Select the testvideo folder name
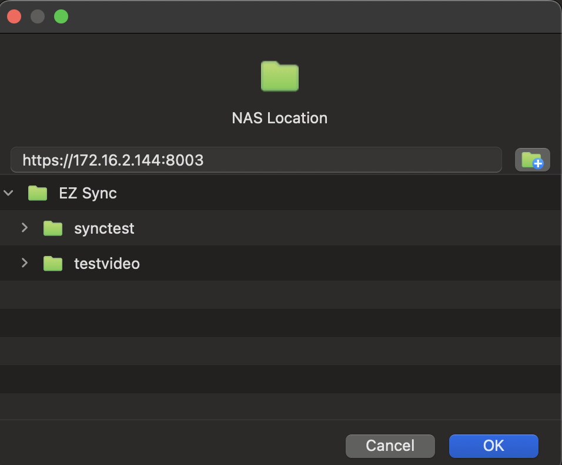562x465 pixels. point(107,264)
